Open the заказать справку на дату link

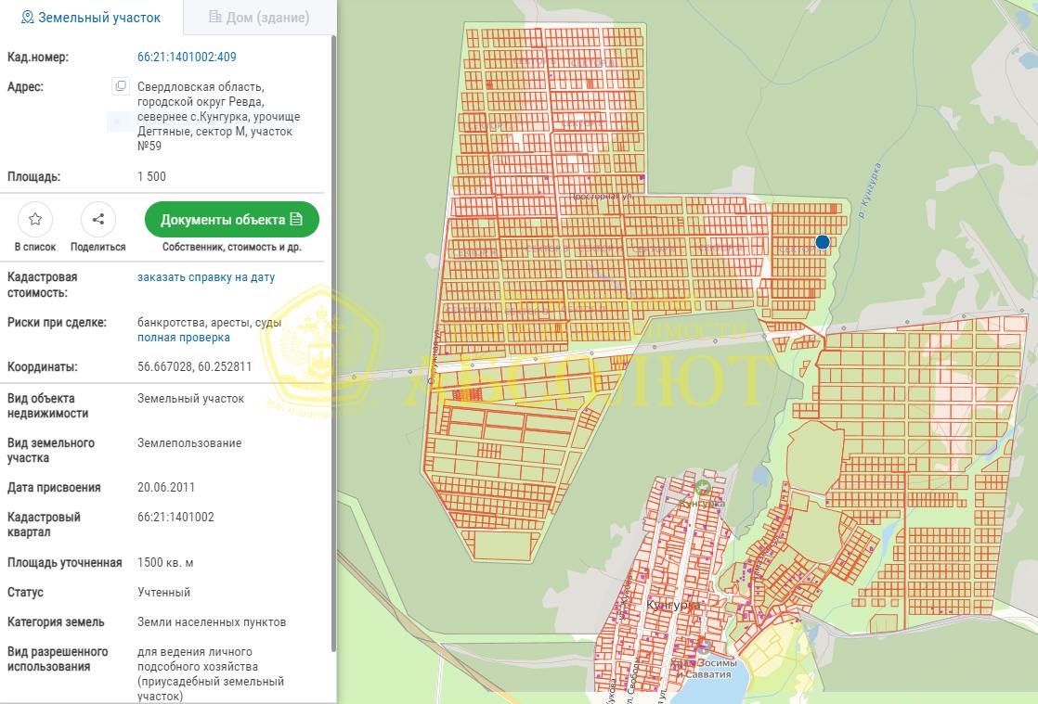tap(206, 277)
